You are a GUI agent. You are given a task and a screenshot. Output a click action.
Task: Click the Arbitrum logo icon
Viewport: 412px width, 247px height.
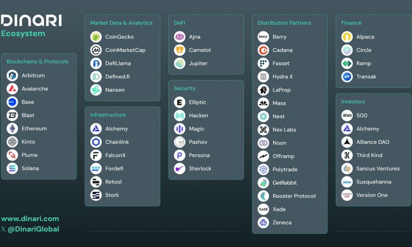click(12, 76)
